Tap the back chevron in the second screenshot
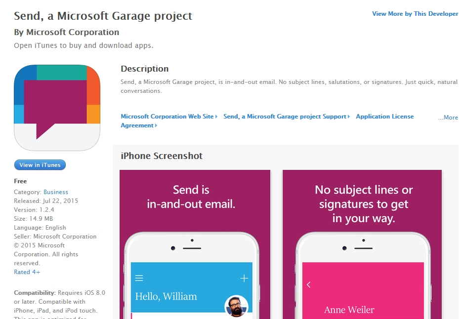 tap(309, 285)
